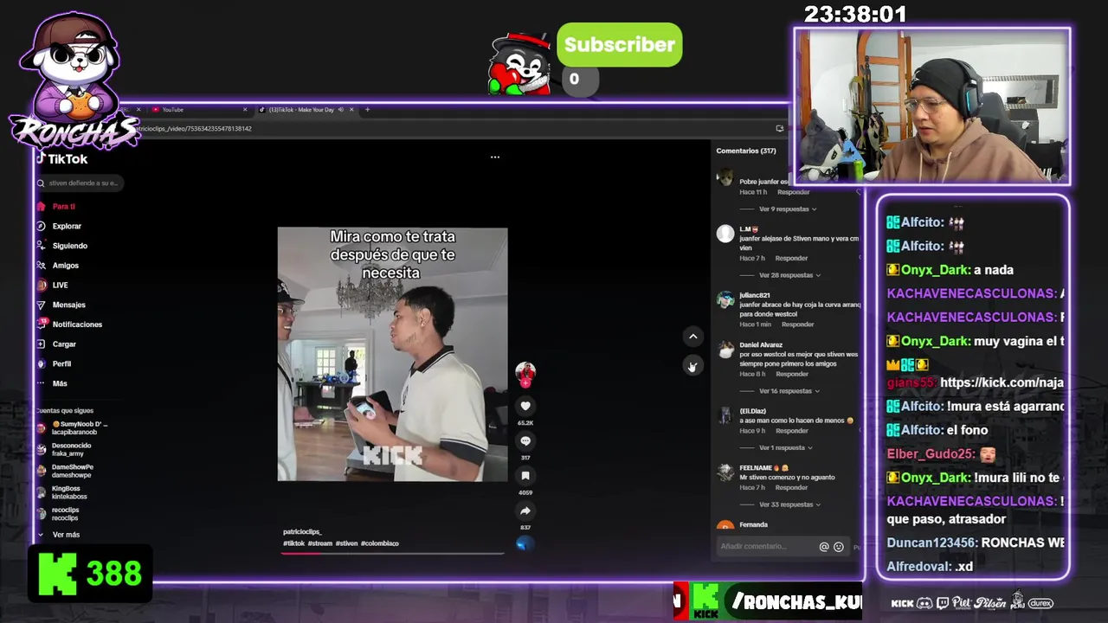The width and height of the screenshot is (1108, 623).
Task: Close the YouTube browser tab
Action: (245, 110)
